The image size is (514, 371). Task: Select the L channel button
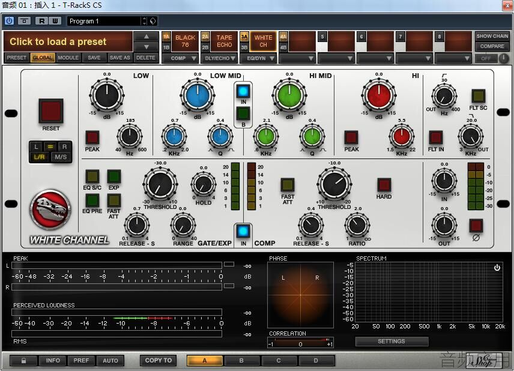click(36, 147)
